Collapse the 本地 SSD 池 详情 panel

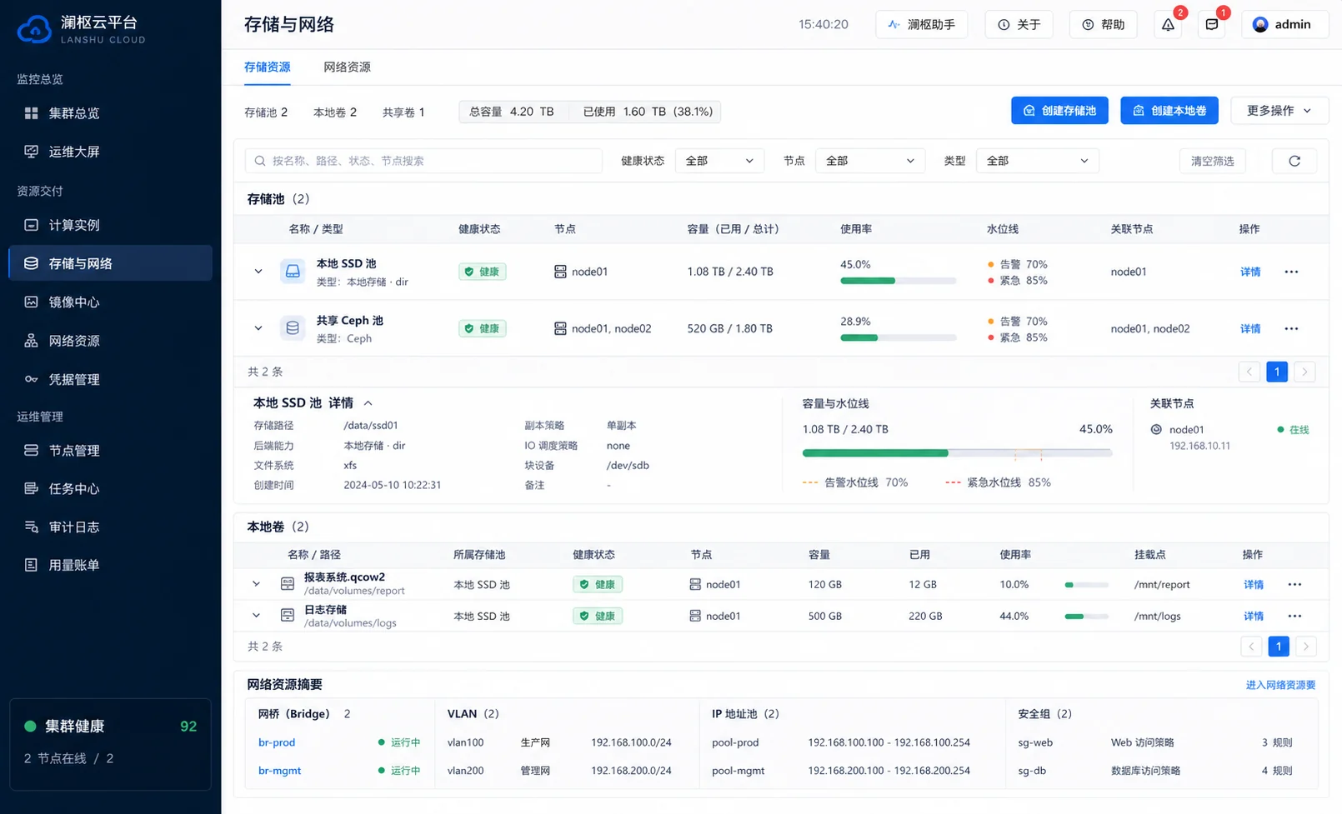tap(368, 403)
